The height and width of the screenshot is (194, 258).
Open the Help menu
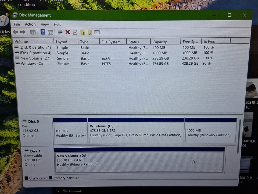[58, 25]
